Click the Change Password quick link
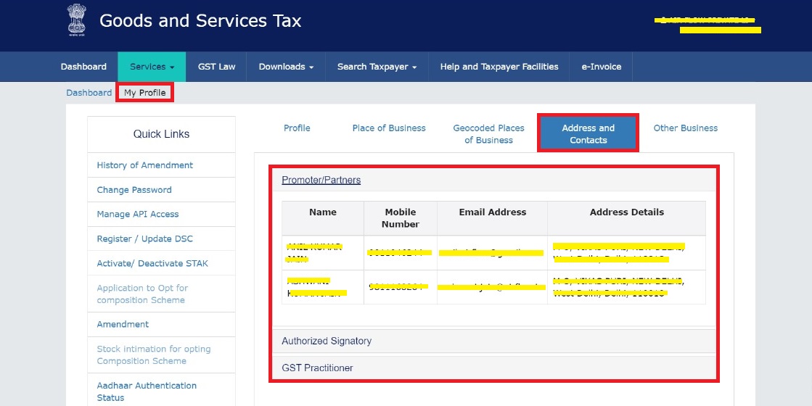This screenshot has width=812, height=406. pyautogui.click(x=134, y=190)
